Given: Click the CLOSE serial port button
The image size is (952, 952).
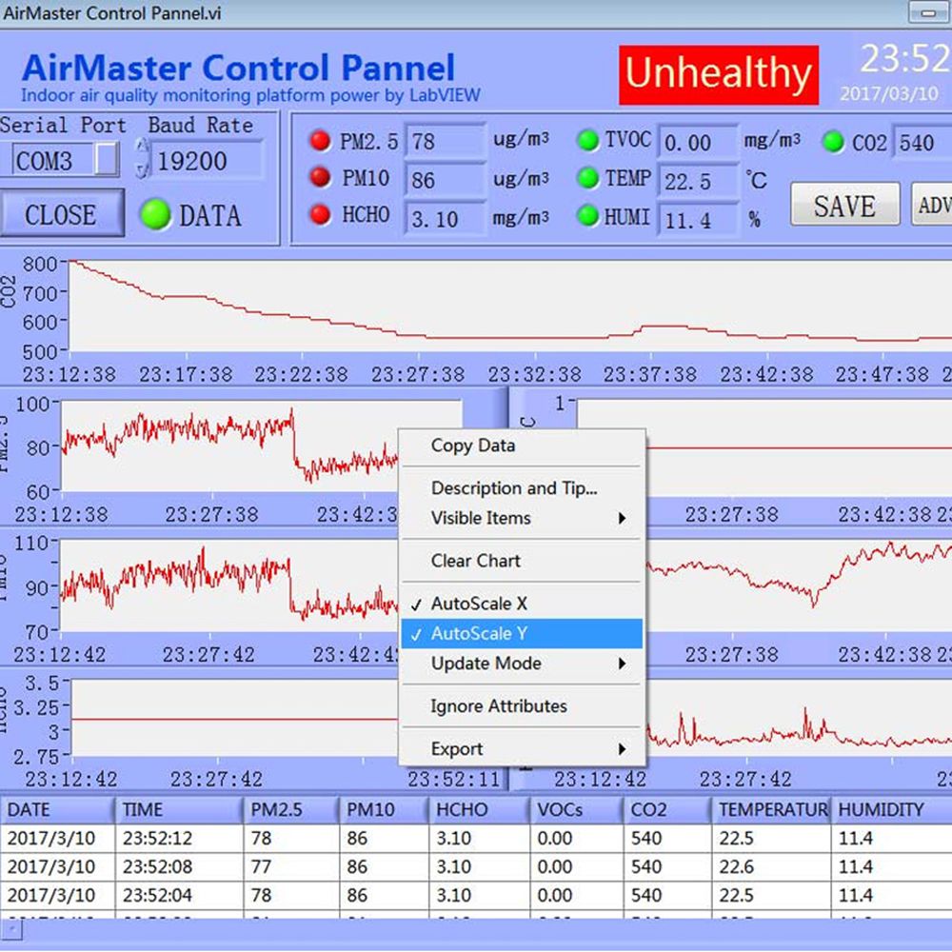Looking at the screenshot, I should coord(61,213).
